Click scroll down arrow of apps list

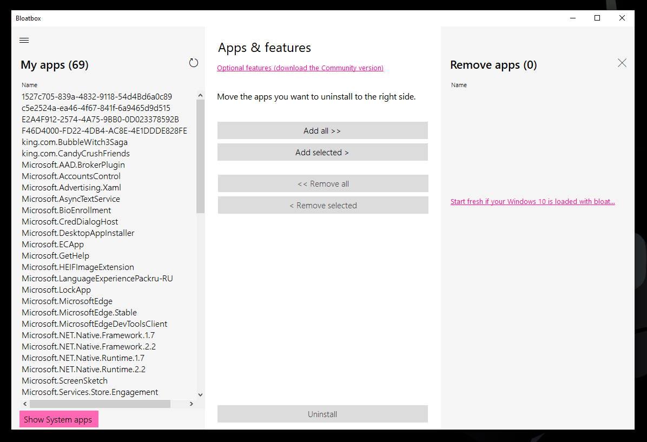(x=201, y=395)
